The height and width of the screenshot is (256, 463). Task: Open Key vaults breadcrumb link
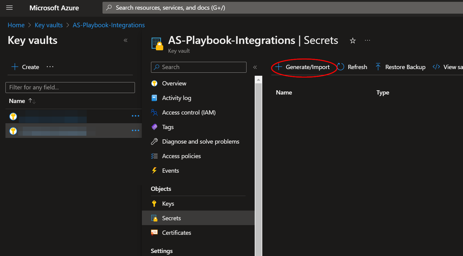[49, 25]
